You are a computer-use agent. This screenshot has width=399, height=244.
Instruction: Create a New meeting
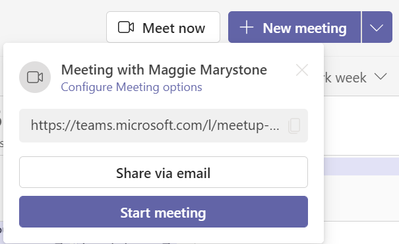[294, 27]
